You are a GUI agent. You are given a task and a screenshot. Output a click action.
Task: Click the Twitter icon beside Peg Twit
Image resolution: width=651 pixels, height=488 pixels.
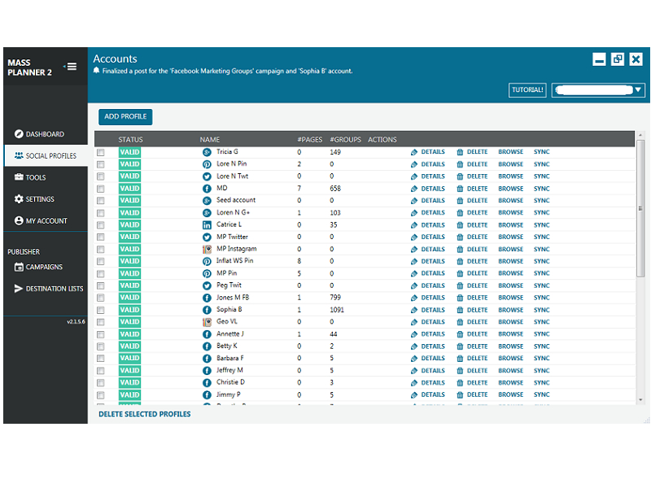(207, 286)
